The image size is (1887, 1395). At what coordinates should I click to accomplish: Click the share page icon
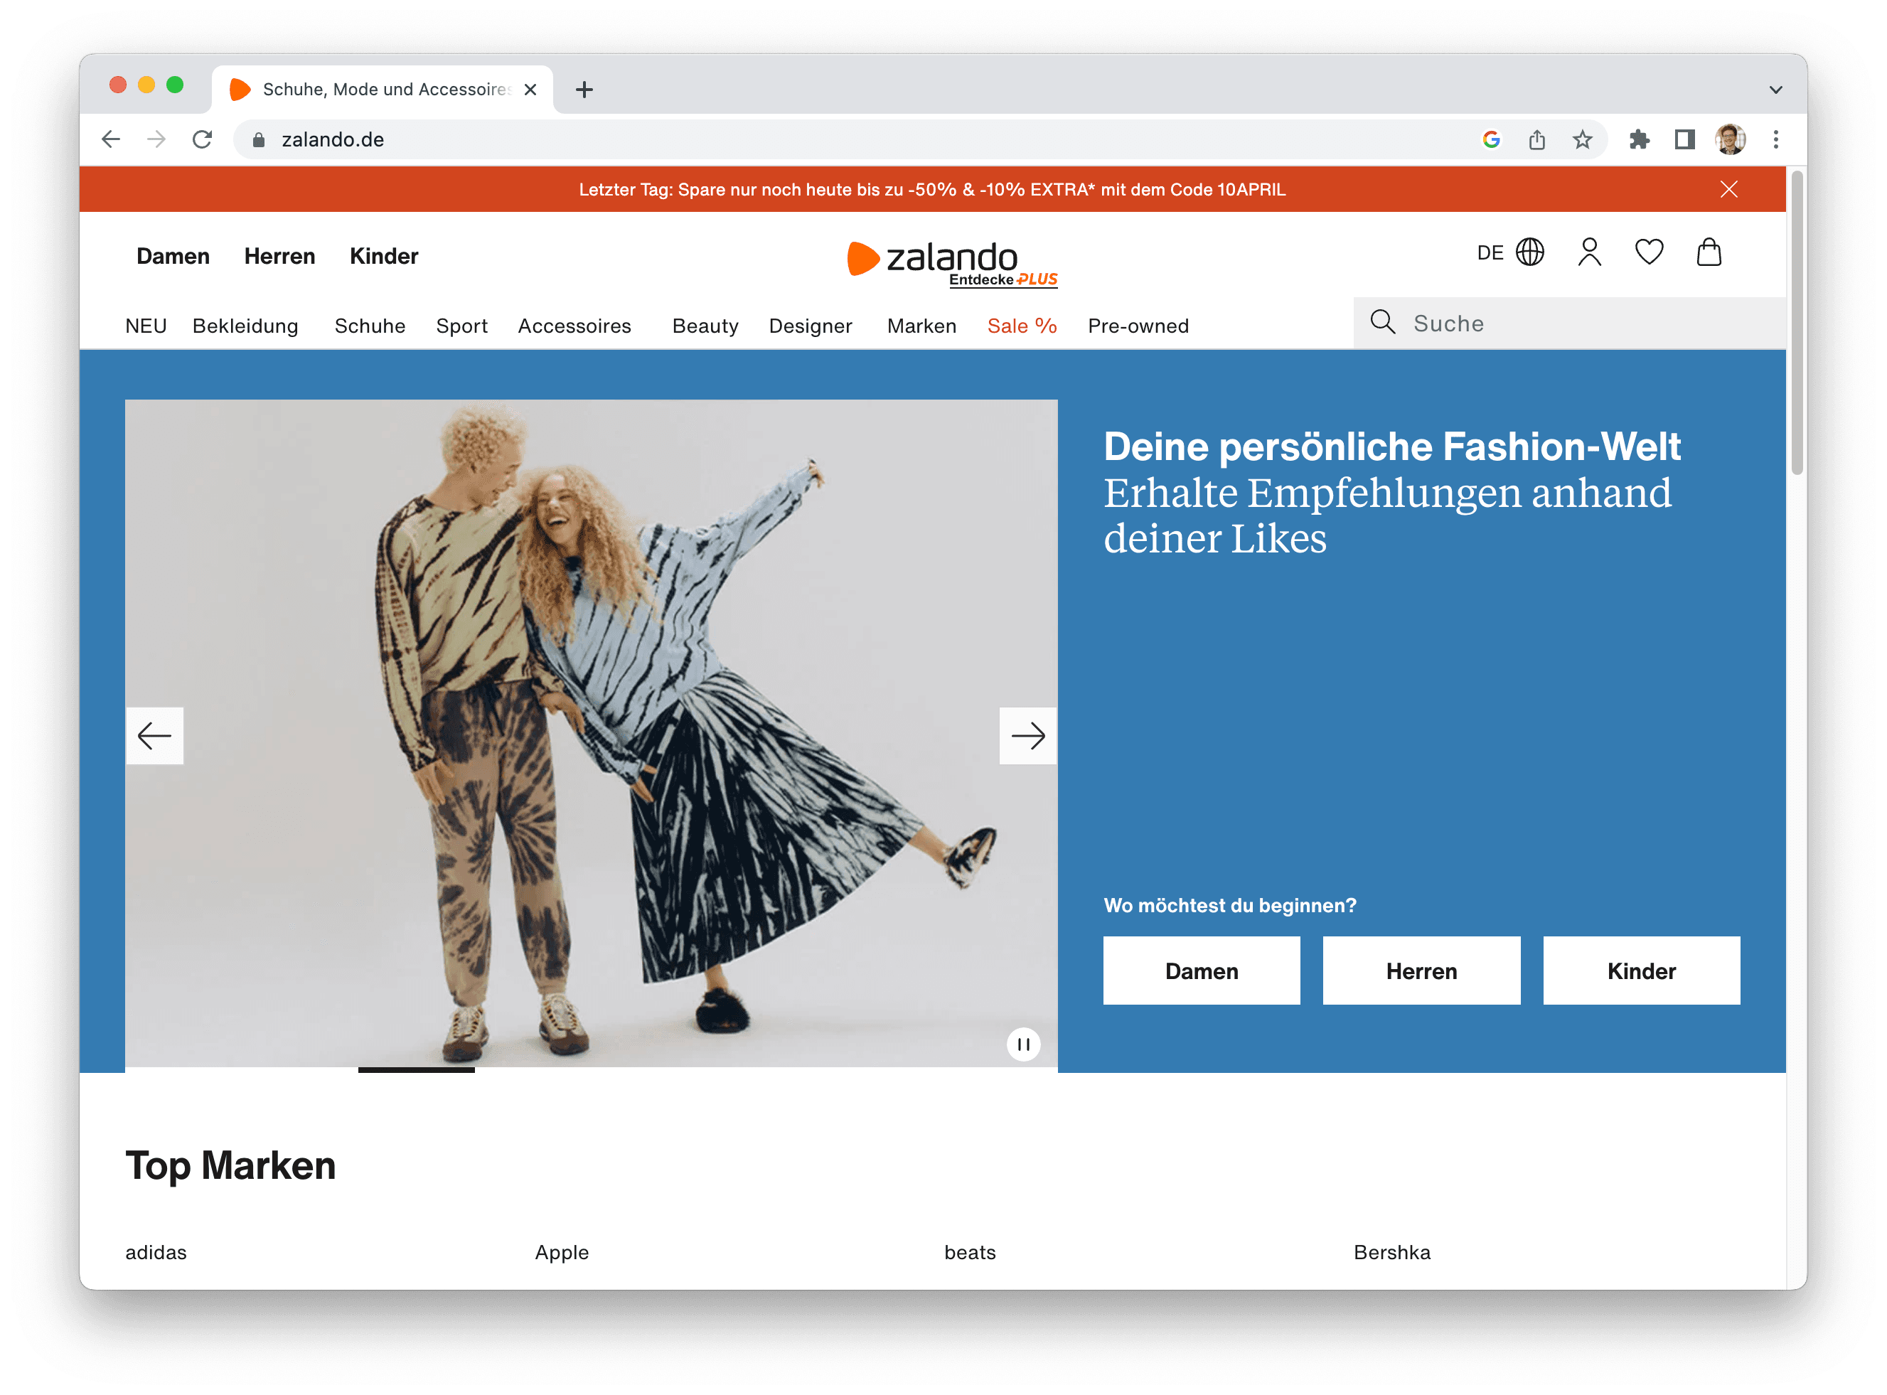click(x=1536, y=139)
